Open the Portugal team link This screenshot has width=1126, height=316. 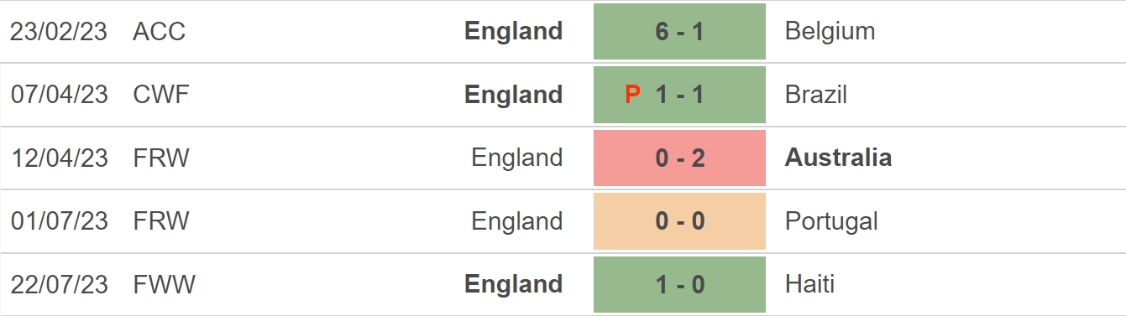click(831, 221)
